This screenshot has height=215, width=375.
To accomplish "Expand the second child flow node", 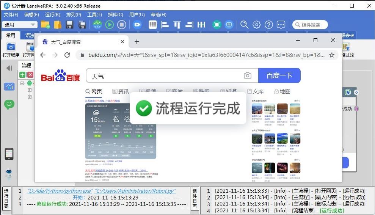I will [30, 97].
